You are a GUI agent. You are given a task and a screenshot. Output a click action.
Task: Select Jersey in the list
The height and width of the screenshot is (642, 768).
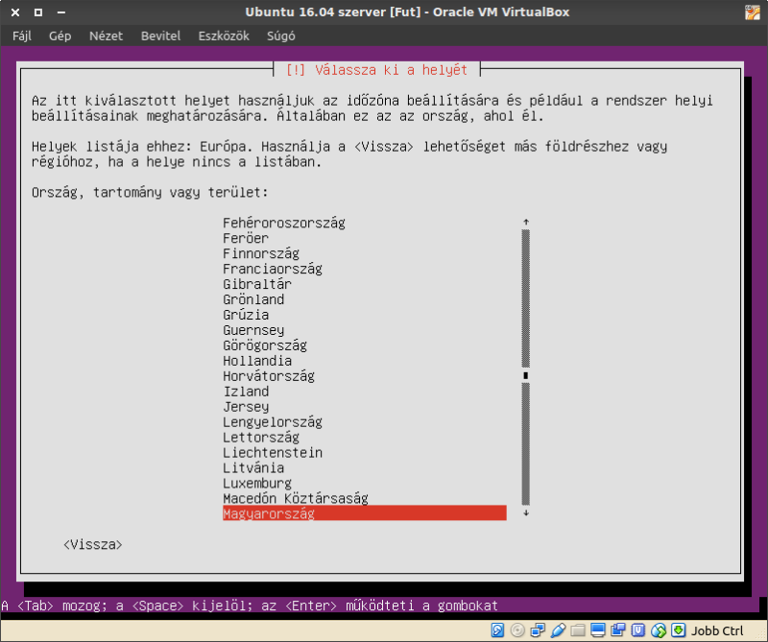tap(246, 407)
